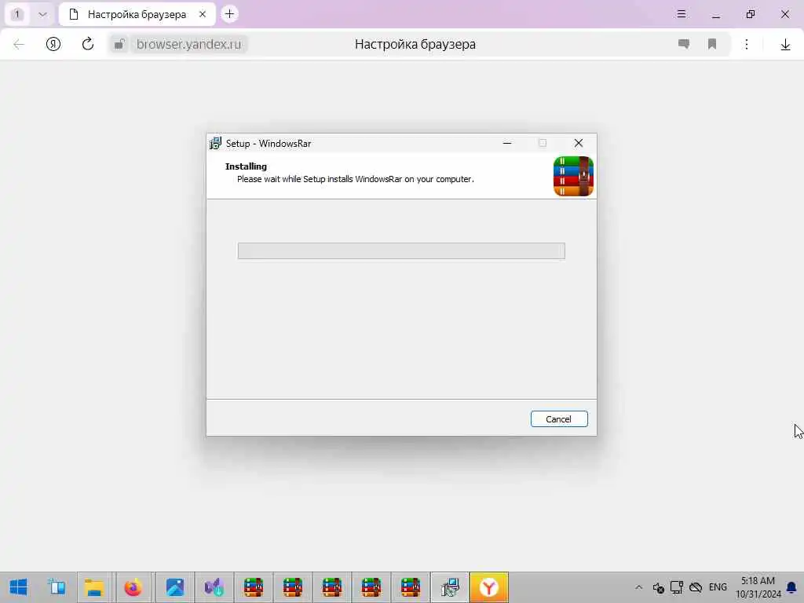
Task: Close the Setup - WindowsRar dialog
Action: tap(579, 143)
